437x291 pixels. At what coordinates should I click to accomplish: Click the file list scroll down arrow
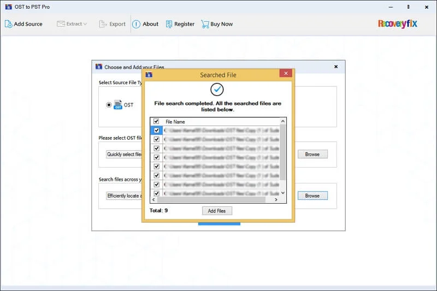click(283, 193)
